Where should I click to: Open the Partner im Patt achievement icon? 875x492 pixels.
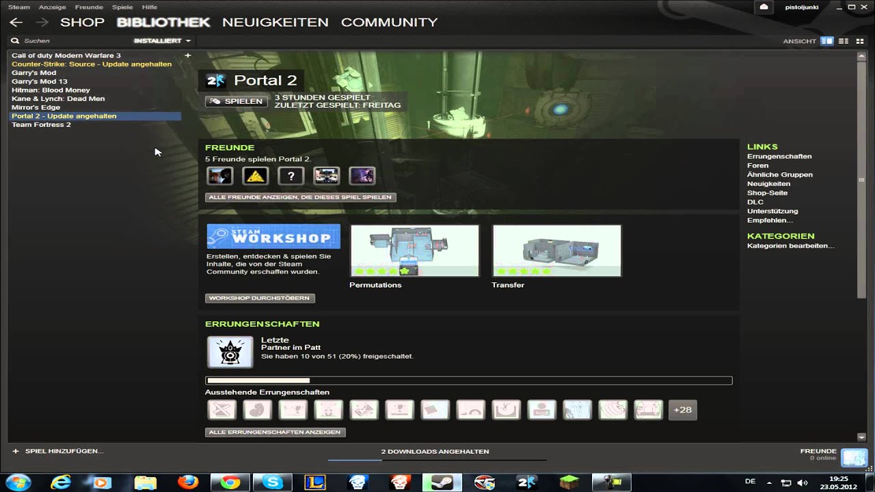click(x=230, y=352)
